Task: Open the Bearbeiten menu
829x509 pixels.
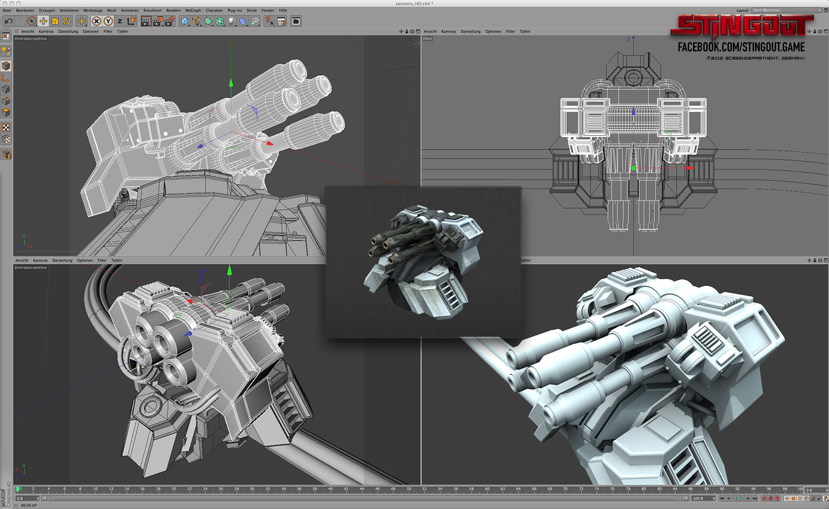Action: point(25,10)
